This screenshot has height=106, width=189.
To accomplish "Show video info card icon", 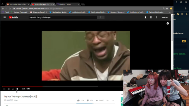I will point(168,24).
